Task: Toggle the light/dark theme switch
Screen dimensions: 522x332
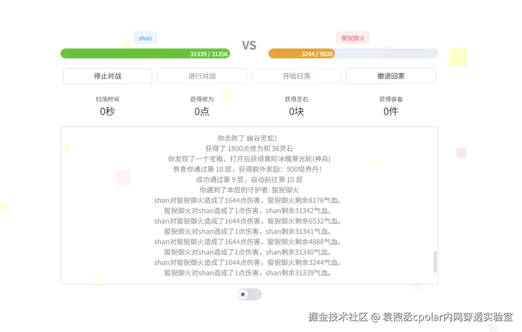Action: coord(249,294)
